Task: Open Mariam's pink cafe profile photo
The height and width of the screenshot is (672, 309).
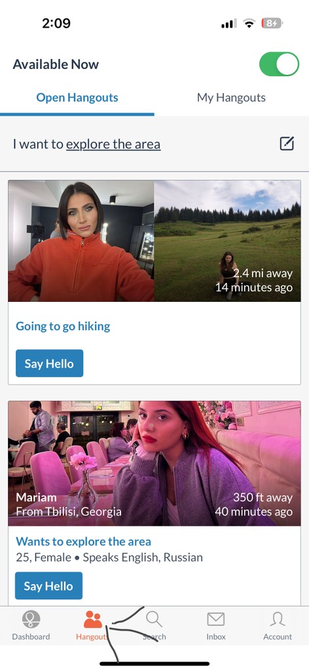Action: point(154,463)
